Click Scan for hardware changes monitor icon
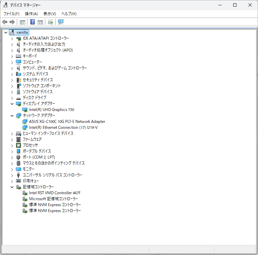The height and width of the screenshot is (255, 258). coord(61,22)
